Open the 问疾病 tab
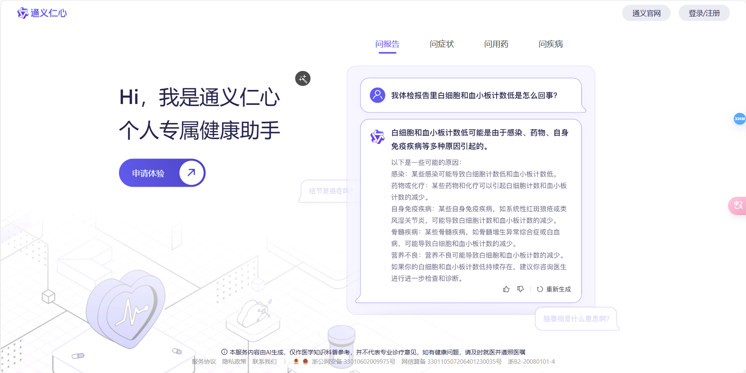The height and width of the screenshot is (373, 746). (x=550, y=44)
